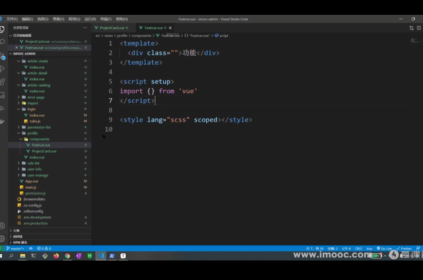This screenshot has width=423, height=280.
Task: Open the Explorer panel more-actions ellipsis
Action: [x=85, y=28]
